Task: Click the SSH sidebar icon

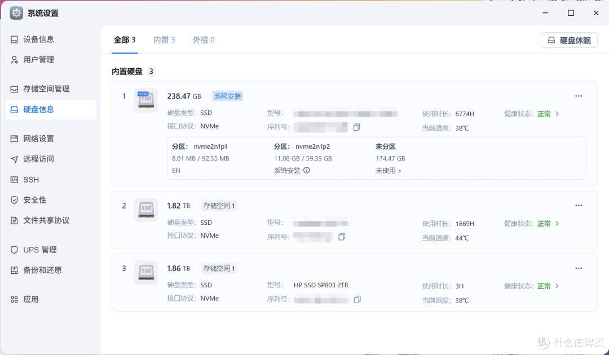Action: [x=14, y=180]
